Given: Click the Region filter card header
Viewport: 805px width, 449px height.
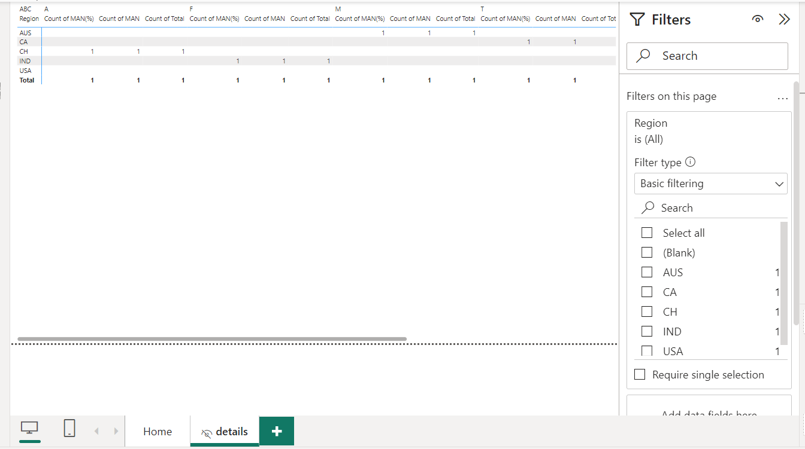Looking at the screenshot, I should click(x=709, y=131).
